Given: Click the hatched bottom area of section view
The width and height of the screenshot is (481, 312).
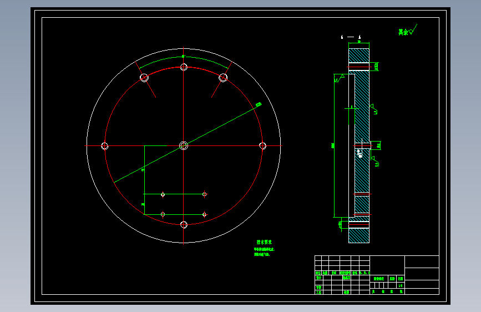Looking at the screenshot, I should [359, 235].
